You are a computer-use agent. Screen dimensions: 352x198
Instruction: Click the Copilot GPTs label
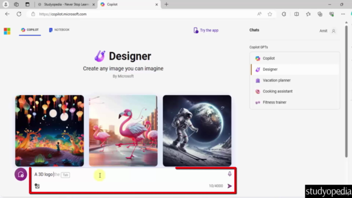point(258,47)
